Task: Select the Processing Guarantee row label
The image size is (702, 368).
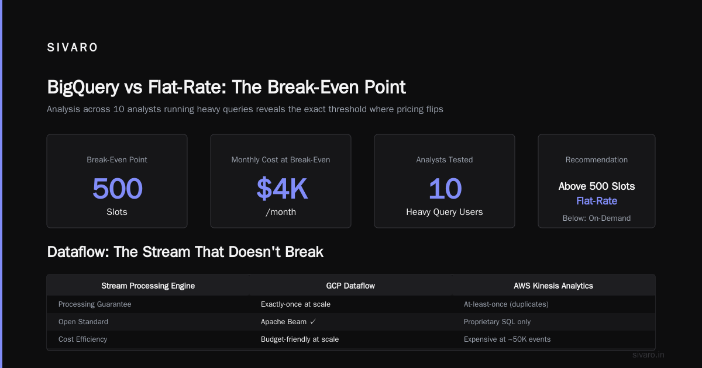Action: click(95, 304)
